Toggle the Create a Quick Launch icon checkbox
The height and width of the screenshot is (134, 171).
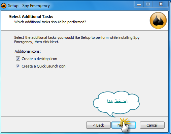18,66
